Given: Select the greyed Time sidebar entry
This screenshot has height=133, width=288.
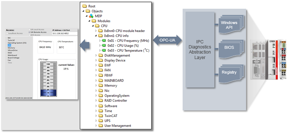Looking at the screenshot, I should 10,63.
